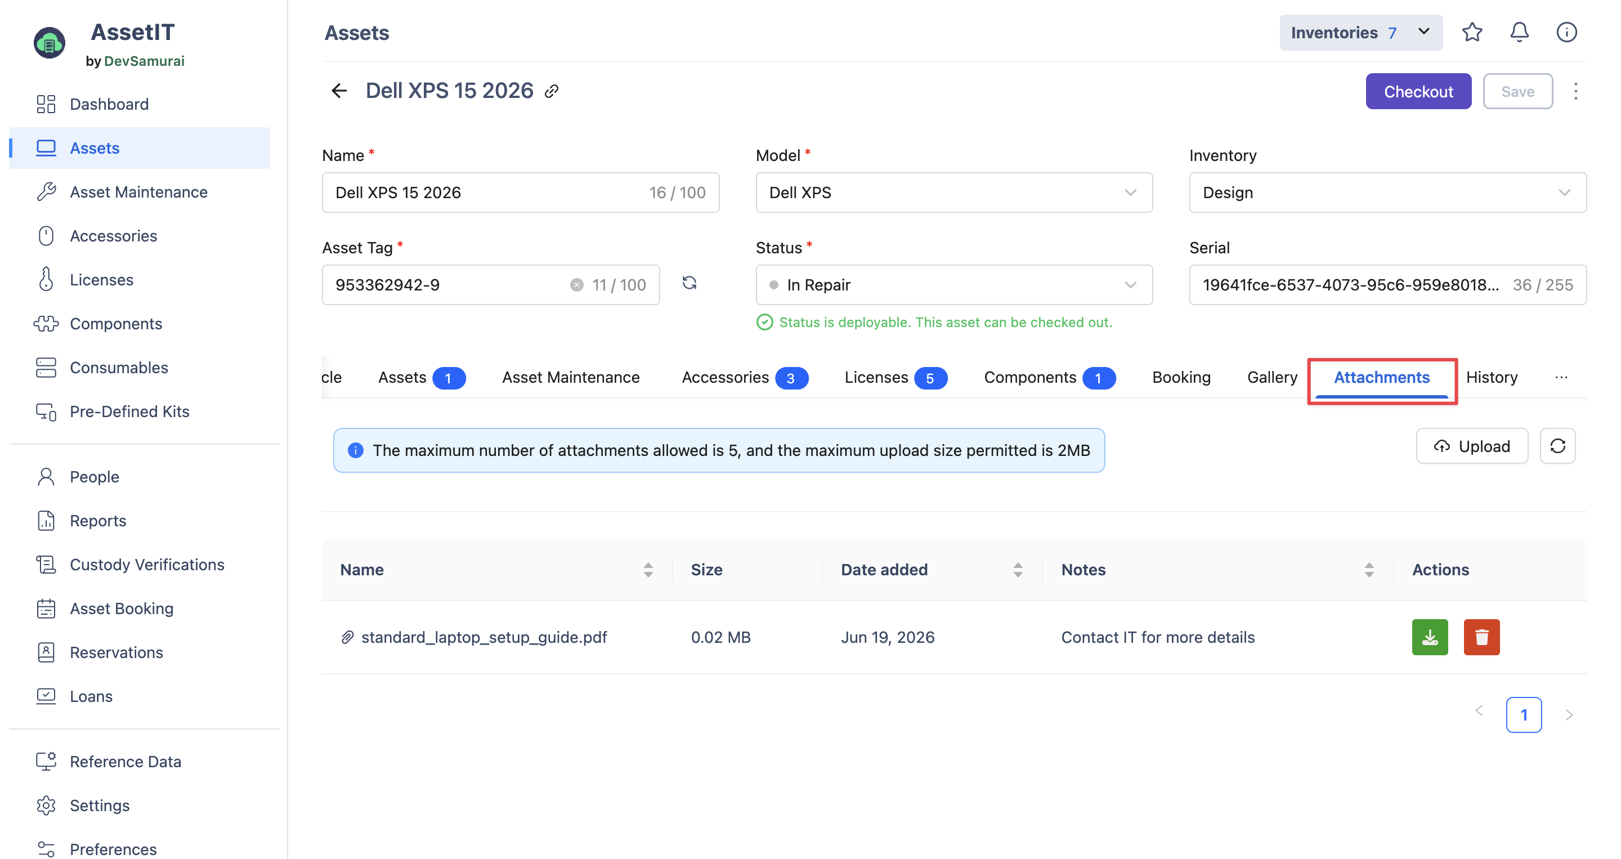Click into the Serial input field
The width and height of the screenshot is (1621, 859).
click(x=1387, y=285)
